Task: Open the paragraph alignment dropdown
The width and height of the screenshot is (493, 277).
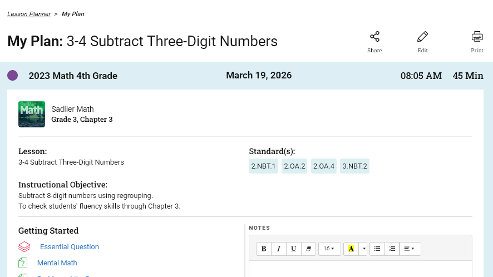Action: 410,249
